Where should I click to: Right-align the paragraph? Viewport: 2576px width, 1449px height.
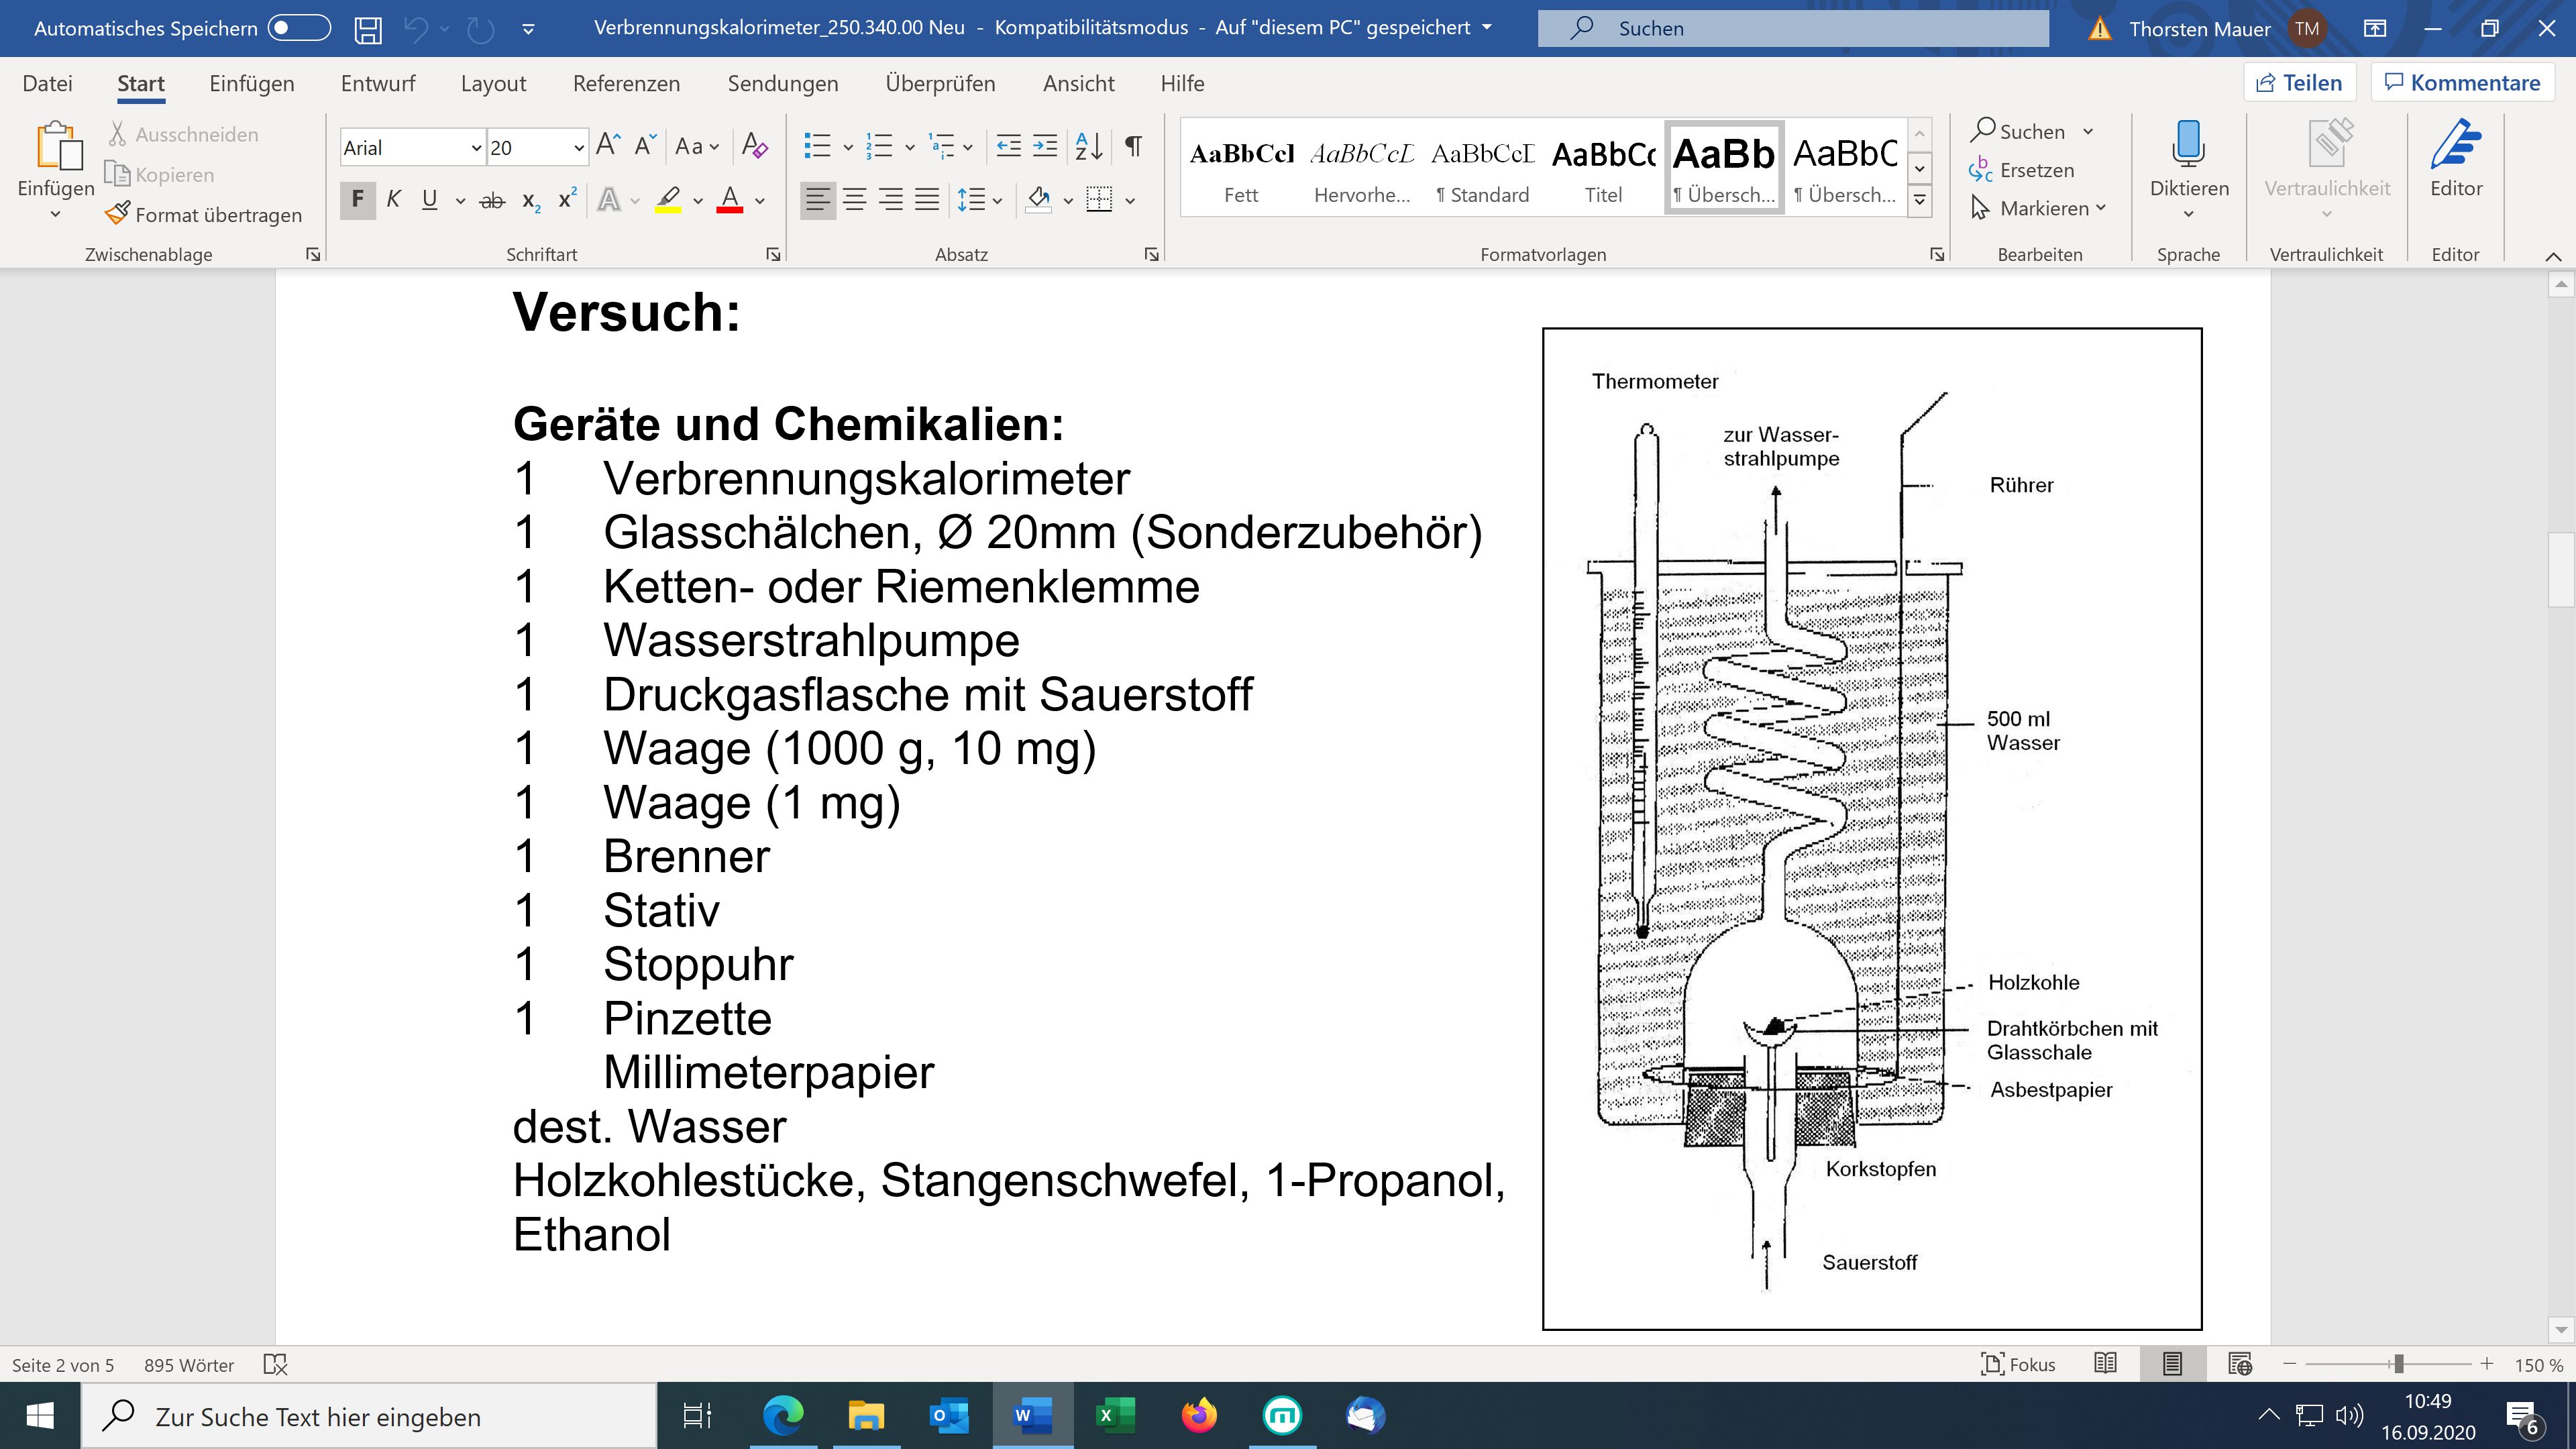coord(890,200)
